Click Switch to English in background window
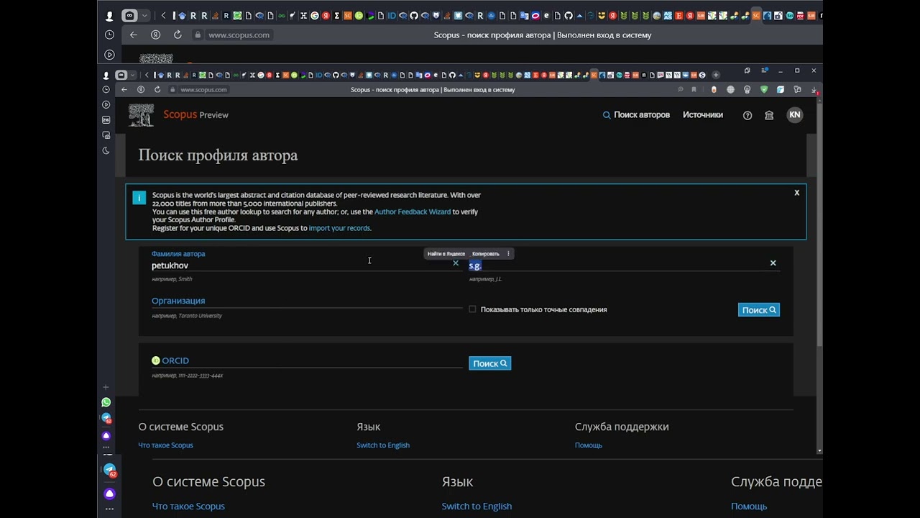 tap(477, 506)
